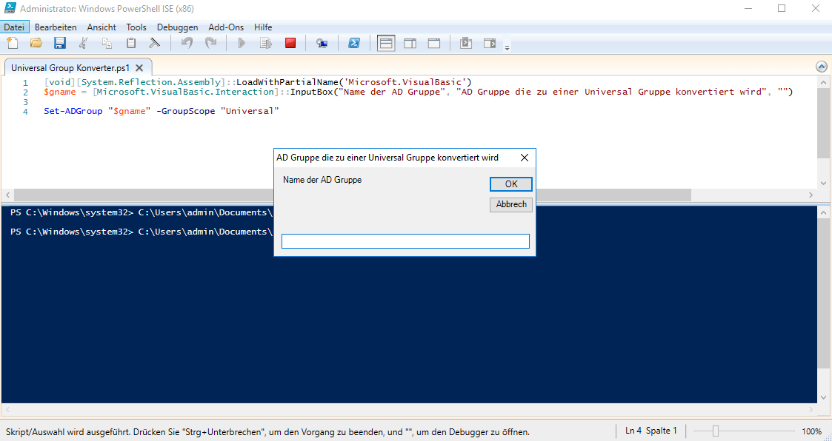Save the script with the floppy disk icon

pos(60,44)
